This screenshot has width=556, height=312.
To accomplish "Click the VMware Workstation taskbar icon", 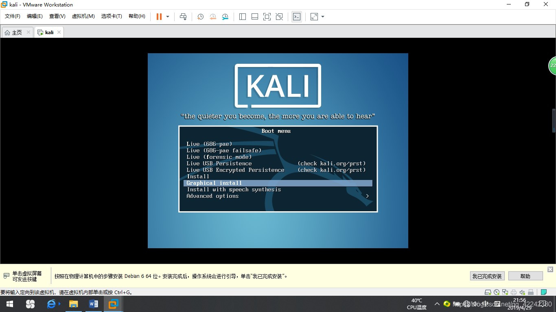I will (x=113, y=304).
